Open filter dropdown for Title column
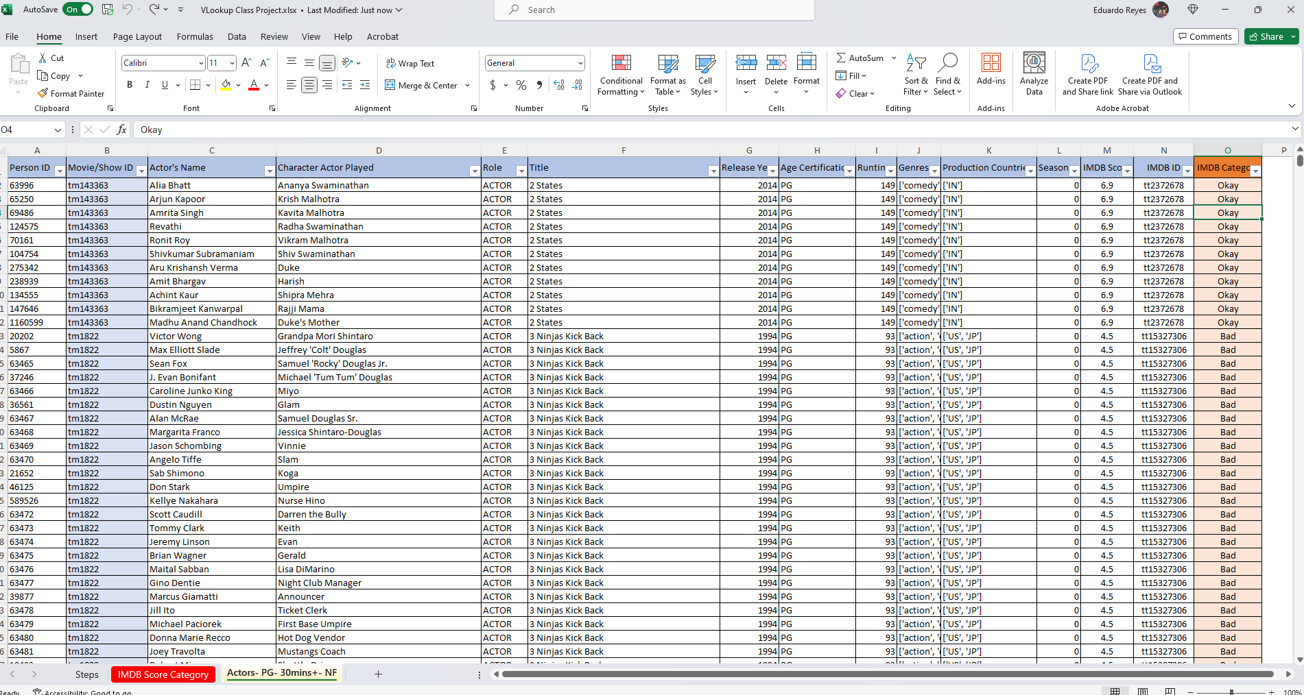Screen dimensions: 1304x695 713,171
